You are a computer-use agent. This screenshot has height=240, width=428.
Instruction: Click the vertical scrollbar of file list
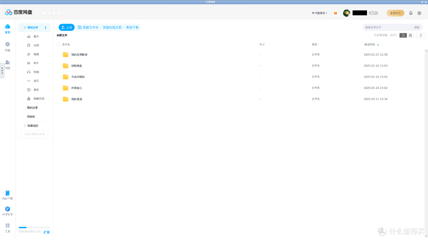(x=426, y=143)
